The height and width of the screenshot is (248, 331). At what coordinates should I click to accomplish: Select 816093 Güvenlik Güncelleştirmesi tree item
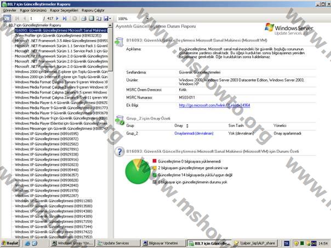pos(61,30)
